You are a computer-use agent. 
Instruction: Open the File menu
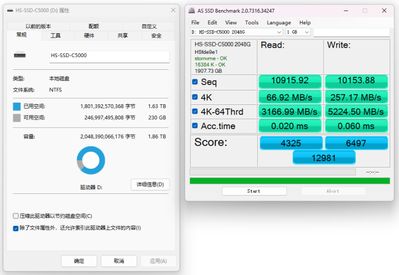[195, 22]
